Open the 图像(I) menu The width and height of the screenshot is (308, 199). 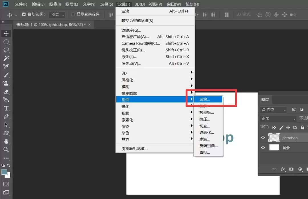[x=55, y=4]
